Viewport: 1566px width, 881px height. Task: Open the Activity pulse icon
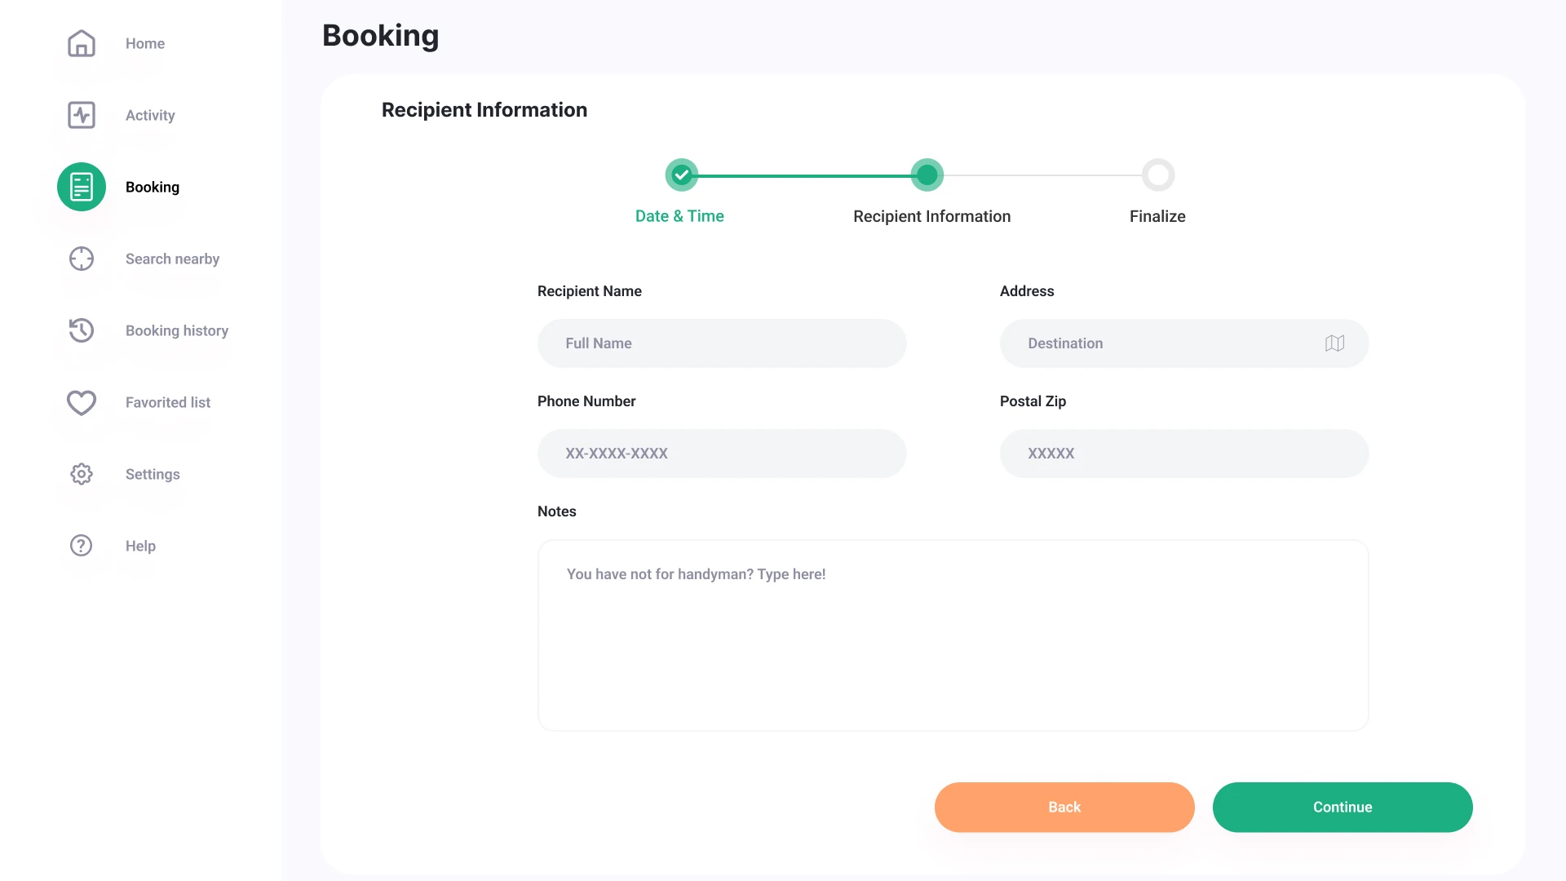(x=82, y=115)
